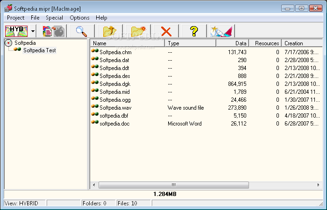Screen dimensions: 327x210
Task: Click the wizard hat toolbar icon
Action: (x=221, y=31)
